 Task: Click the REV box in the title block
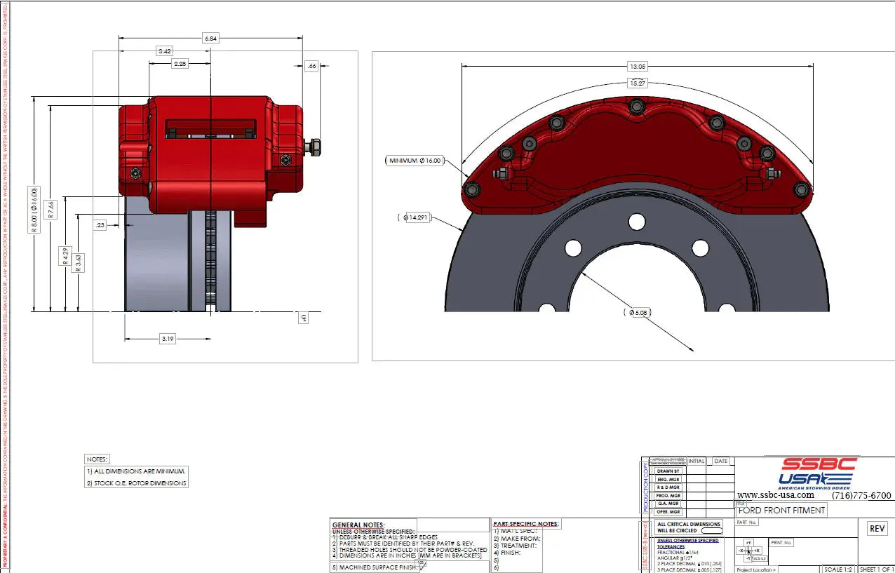click(877, 529)
